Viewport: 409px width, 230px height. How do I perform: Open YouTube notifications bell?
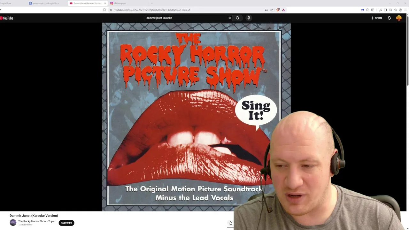tap(389, 18)
